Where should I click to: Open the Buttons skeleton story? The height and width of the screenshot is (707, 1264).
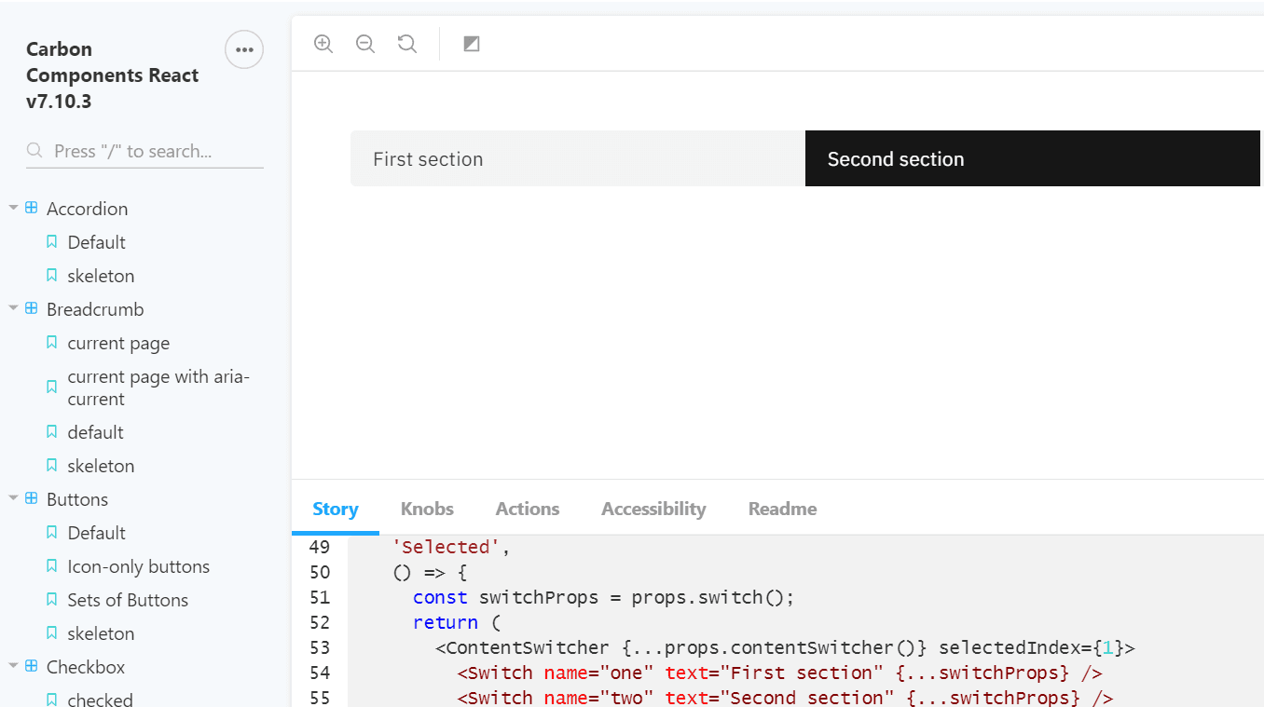[x=101, y=633]
